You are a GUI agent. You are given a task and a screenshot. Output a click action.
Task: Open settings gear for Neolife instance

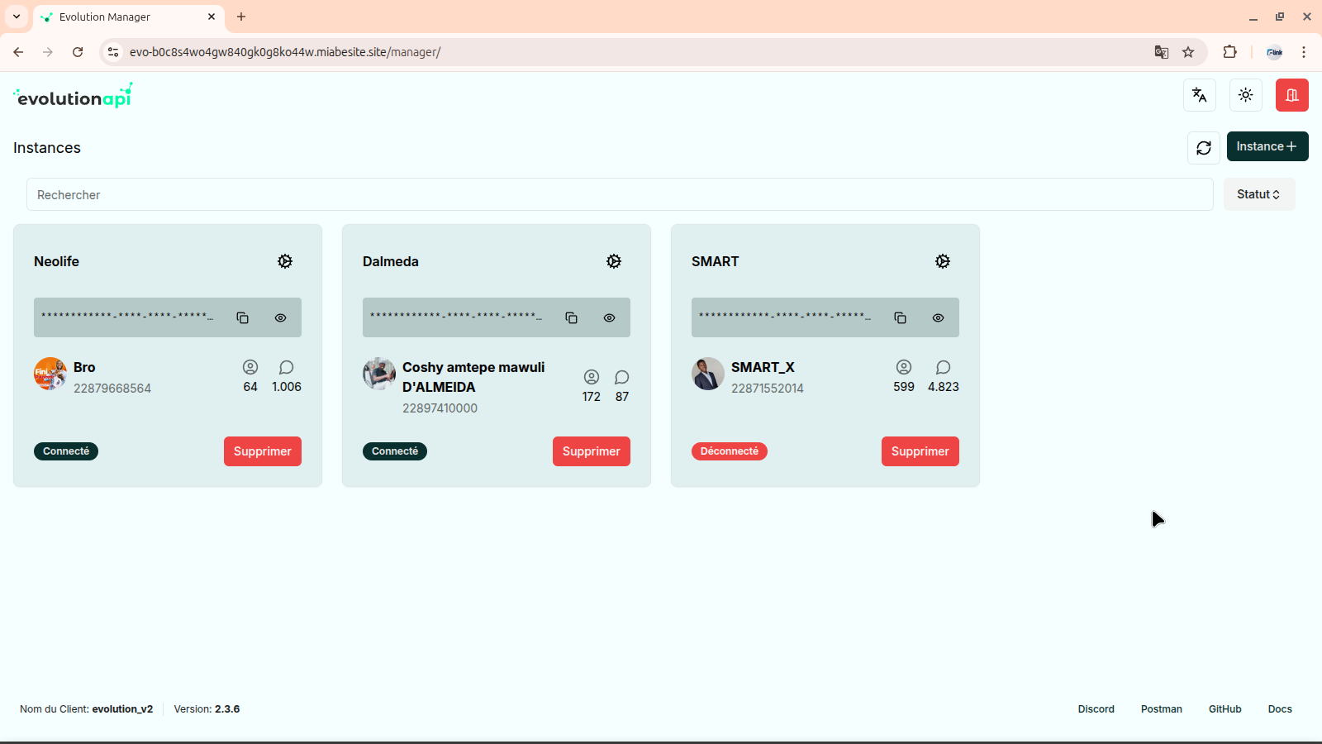coord(285,261)
